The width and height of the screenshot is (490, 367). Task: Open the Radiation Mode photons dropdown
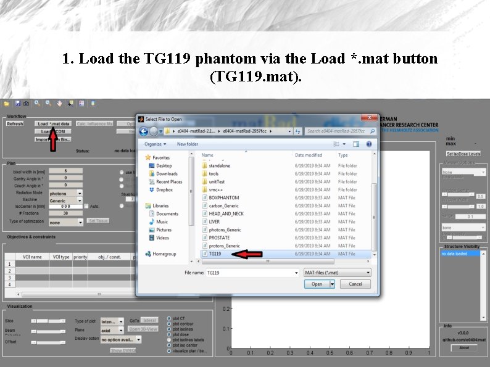pyautogui.click(x=65, y=193)
